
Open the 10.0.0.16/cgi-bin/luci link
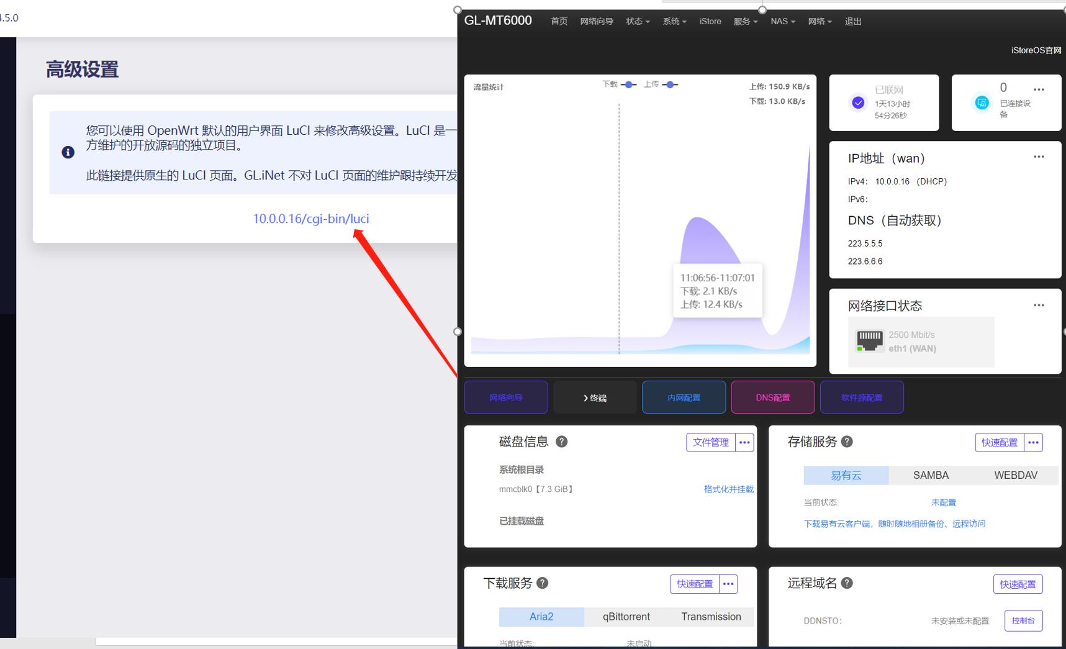click(x=312, y=219)
